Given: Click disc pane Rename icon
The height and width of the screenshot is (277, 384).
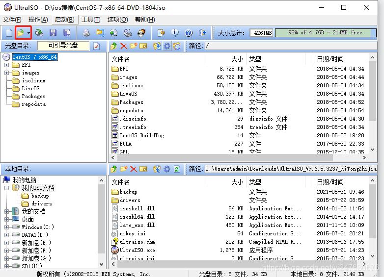Looking at the screenshot, I should (143, 46).
